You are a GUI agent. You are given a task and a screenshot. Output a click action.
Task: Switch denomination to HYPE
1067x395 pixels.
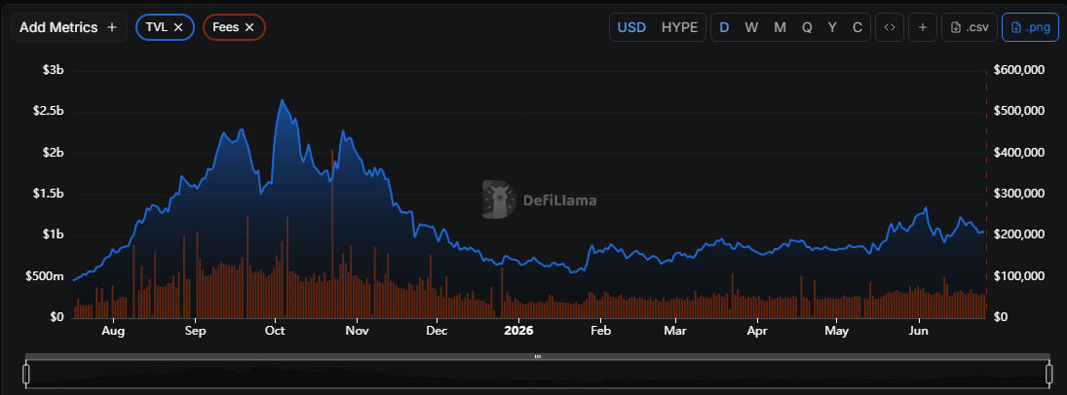click(680, 27)
